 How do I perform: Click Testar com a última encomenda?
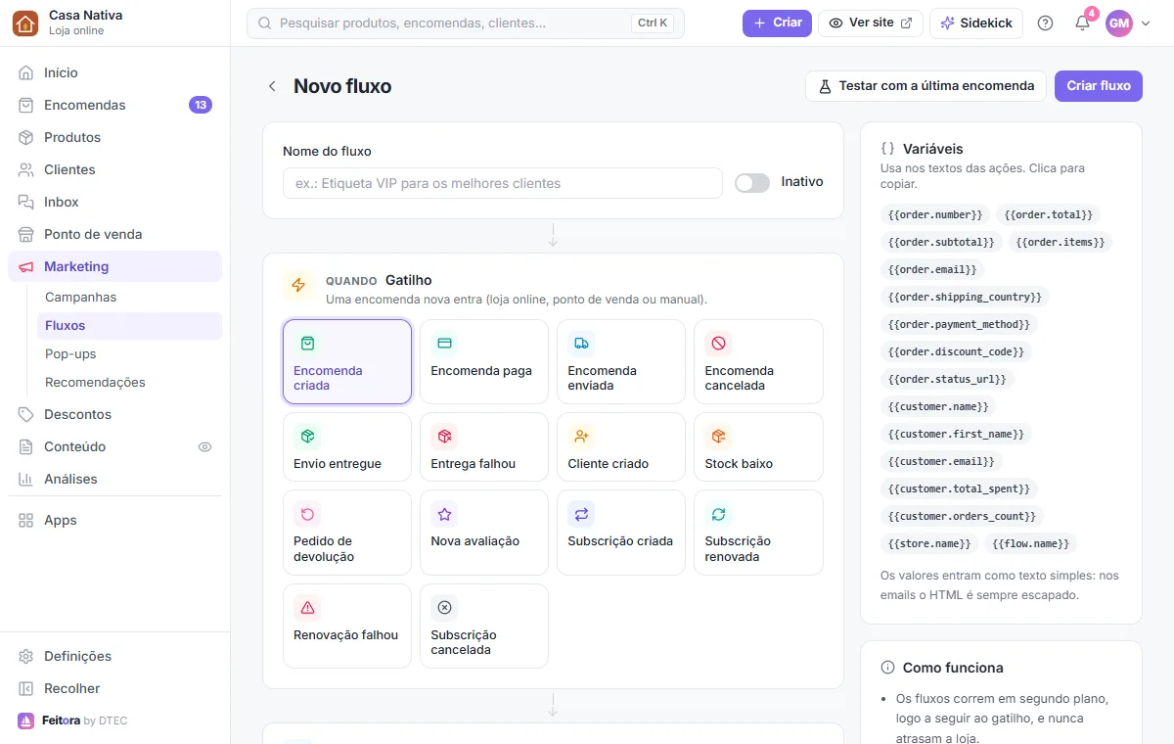[926, 86]
